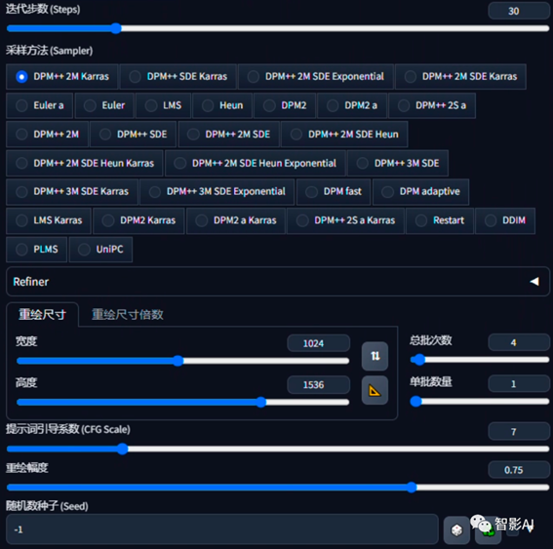Expand the Refiner section arrow
Image resolution: width=553 pixels, height=549 pixels.
[534, 282]
